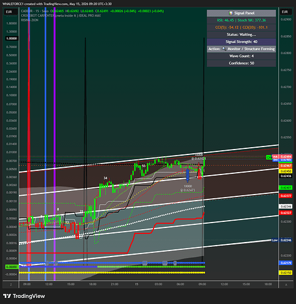Click the green 0.00000 left-scale label

pyautogui.click(x=12, y=267)
